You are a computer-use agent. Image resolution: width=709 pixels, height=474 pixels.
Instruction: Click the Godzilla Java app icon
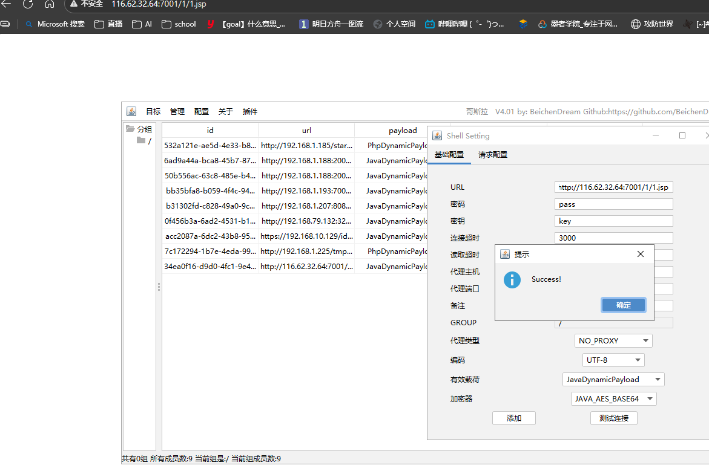pos(131,111)
